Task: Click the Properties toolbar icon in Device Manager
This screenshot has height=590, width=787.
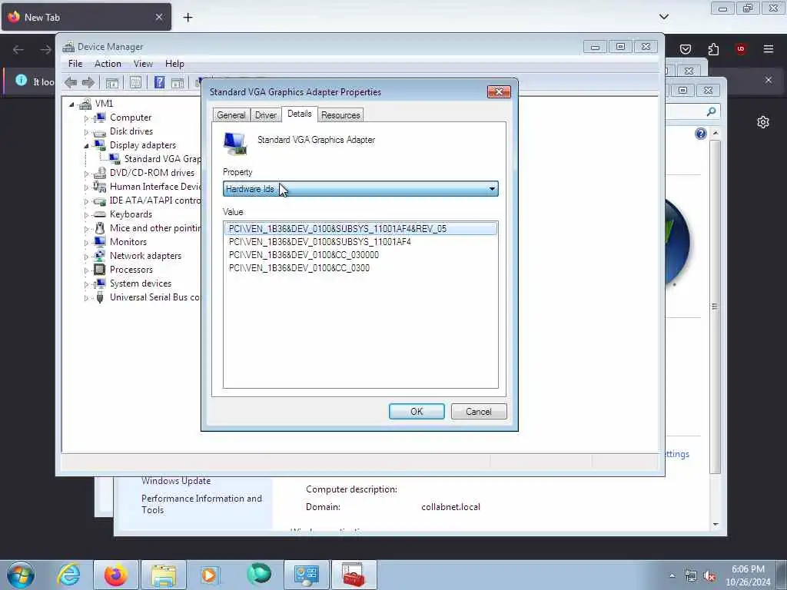Action: tap(135, 83)
